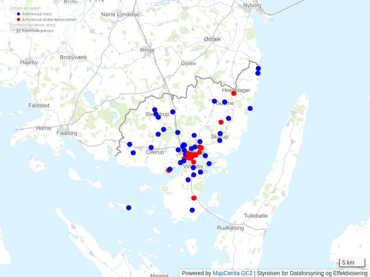
Task: Click the Rudkøbing town label
Action: 230,228
